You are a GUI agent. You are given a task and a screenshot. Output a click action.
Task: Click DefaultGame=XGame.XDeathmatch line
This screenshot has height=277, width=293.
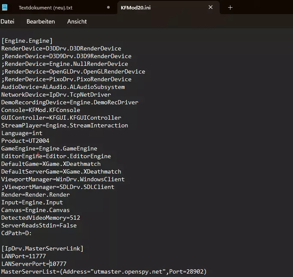51,164
